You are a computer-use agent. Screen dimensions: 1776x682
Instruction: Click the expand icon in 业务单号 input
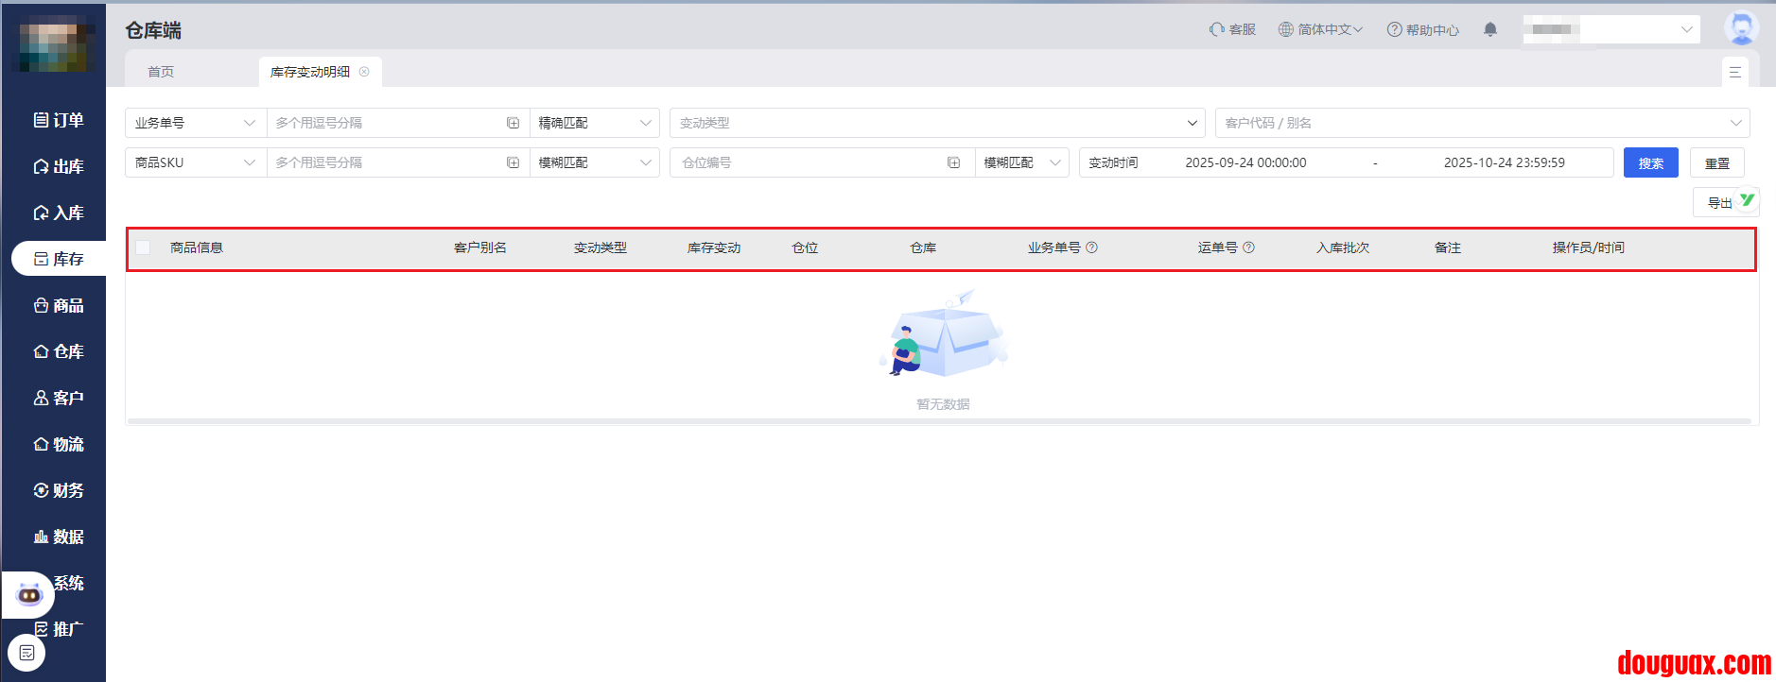[x=513, y=123]
